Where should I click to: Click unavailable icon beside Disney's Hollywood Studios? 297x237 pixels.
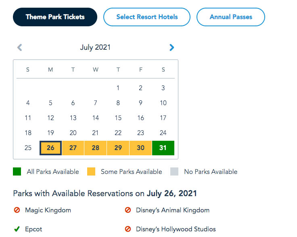(128, 229)
